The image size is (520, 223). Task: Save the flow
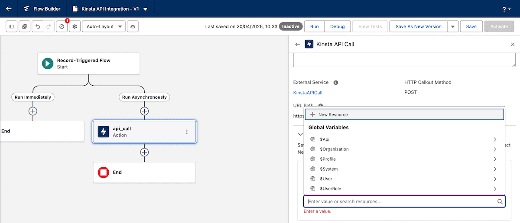coord(471,26)
